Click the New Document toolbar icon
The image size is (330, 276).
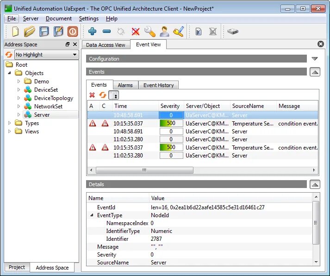click(x=15, y=31)
